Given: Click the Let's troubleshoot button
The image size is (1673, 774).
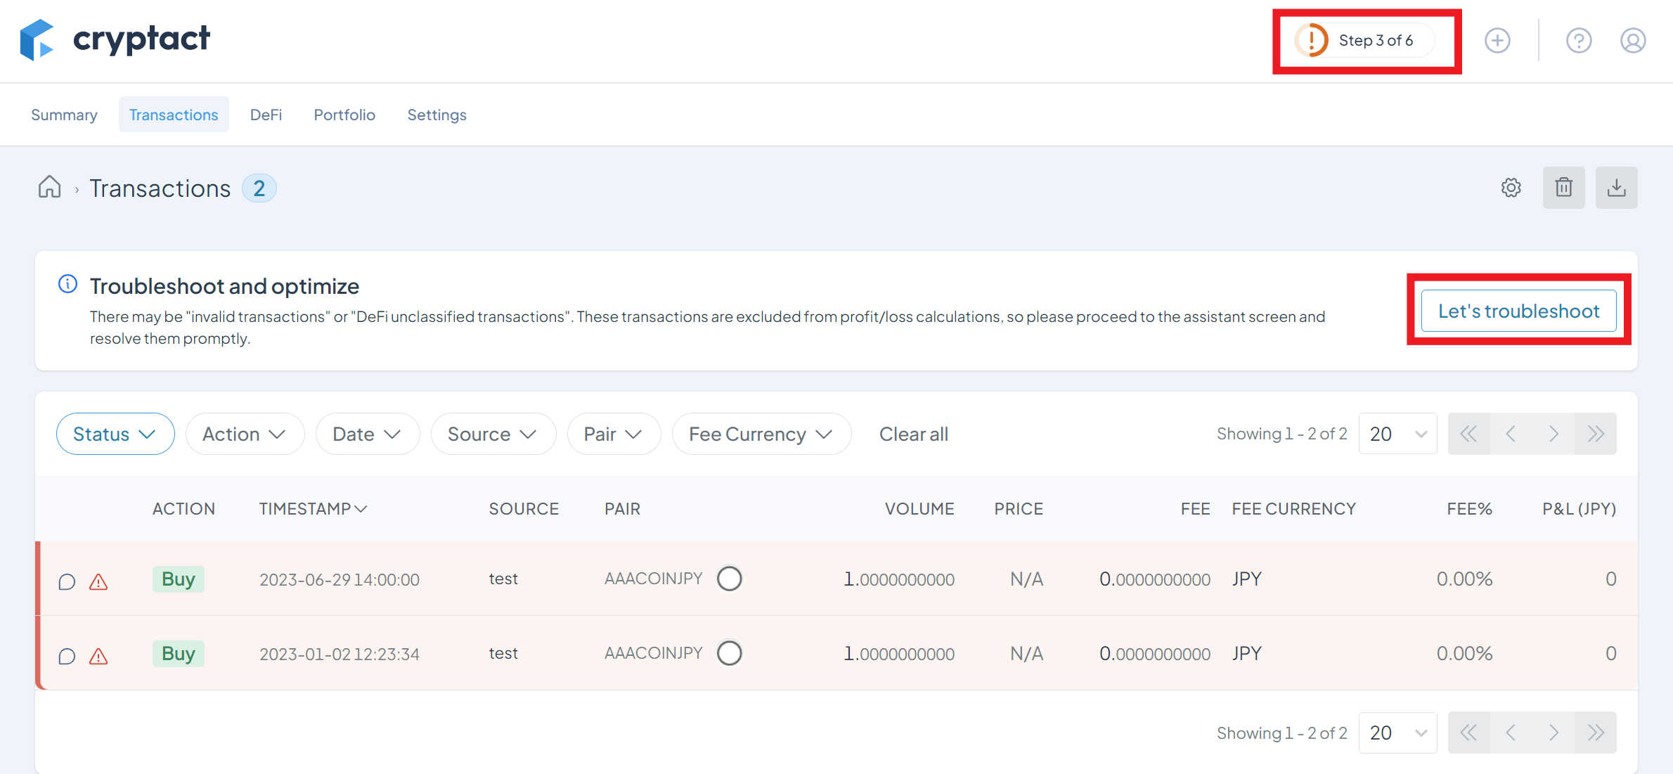Looking at the screenshot, I should tap(1518, 310).
